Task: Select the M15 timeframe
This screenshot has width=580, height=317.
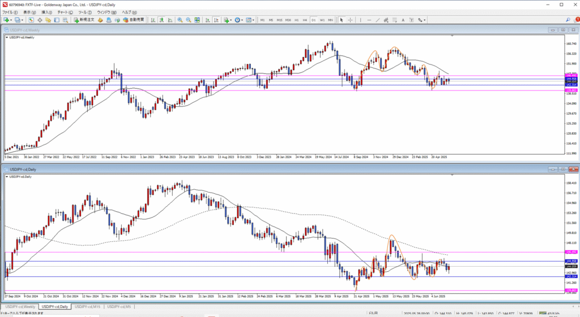Action: point(279,20)
